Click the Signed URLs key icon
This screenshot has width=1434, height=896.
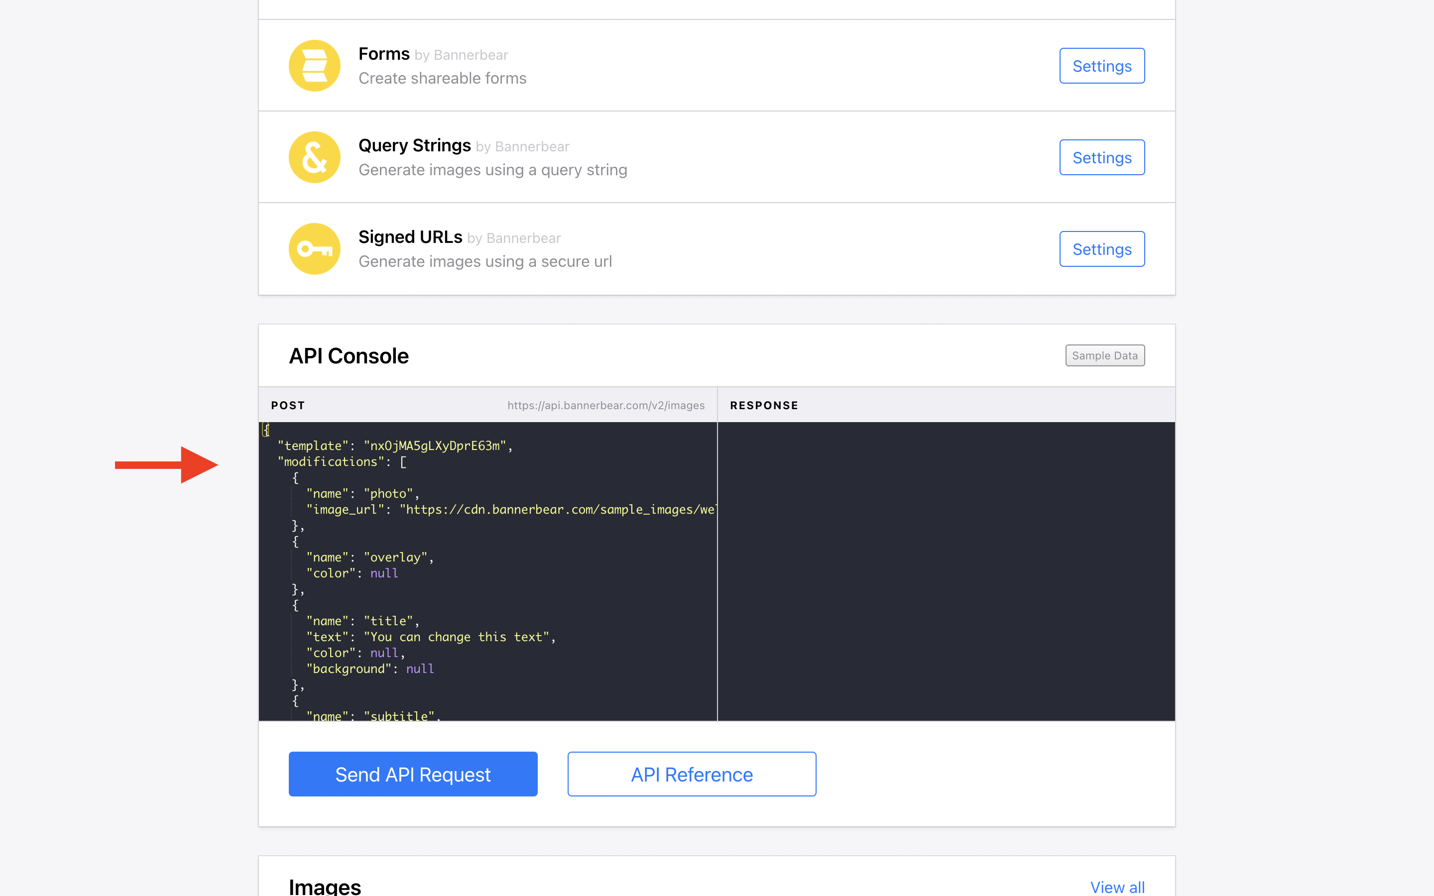coord(314,249)
